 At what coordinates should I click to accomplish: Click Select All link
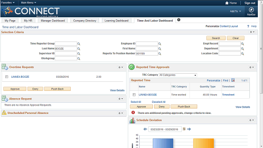point(136,102)
